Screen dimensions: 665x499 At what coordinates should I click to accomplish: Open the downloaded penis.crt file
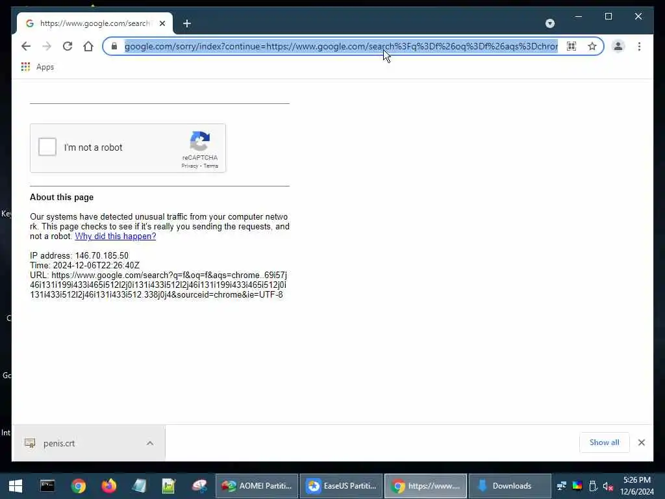coord(59,443)
